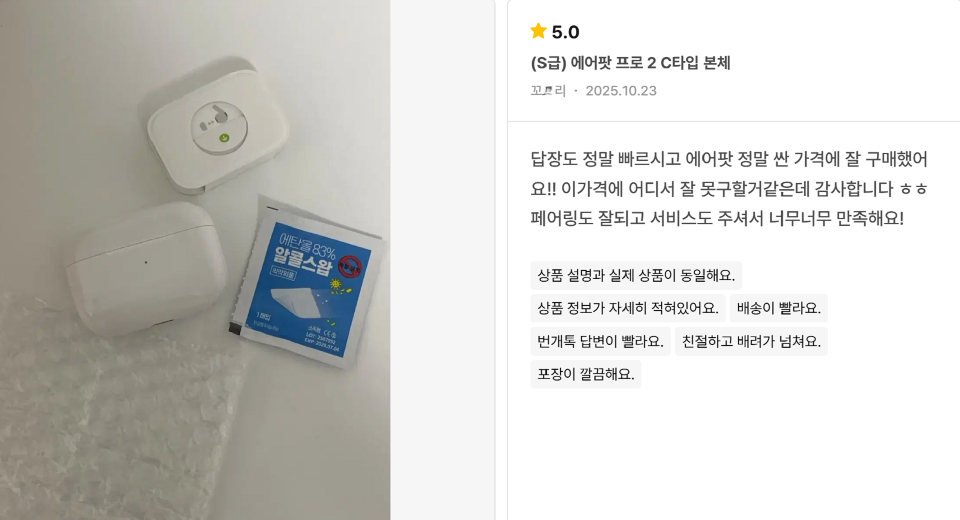Click the 5.0 rating score
The image size is (960, 520).
[566, 32]
